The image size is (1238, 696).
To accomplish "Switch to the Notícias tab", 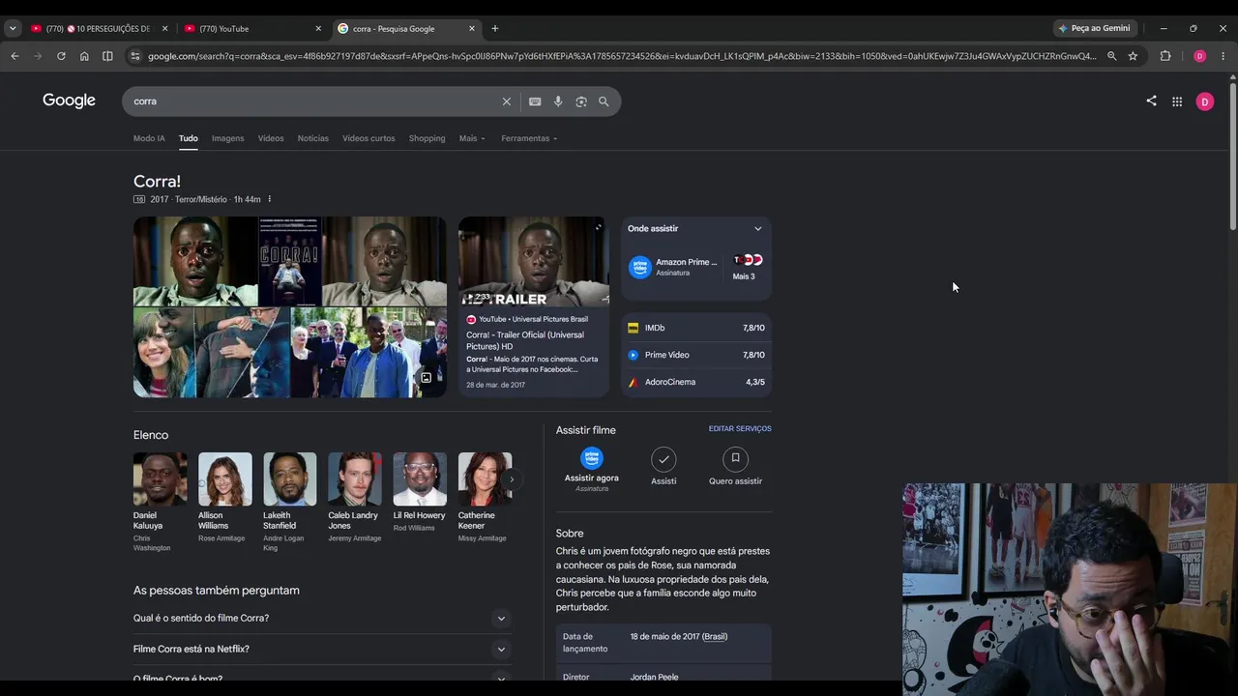I will point(313,138).
